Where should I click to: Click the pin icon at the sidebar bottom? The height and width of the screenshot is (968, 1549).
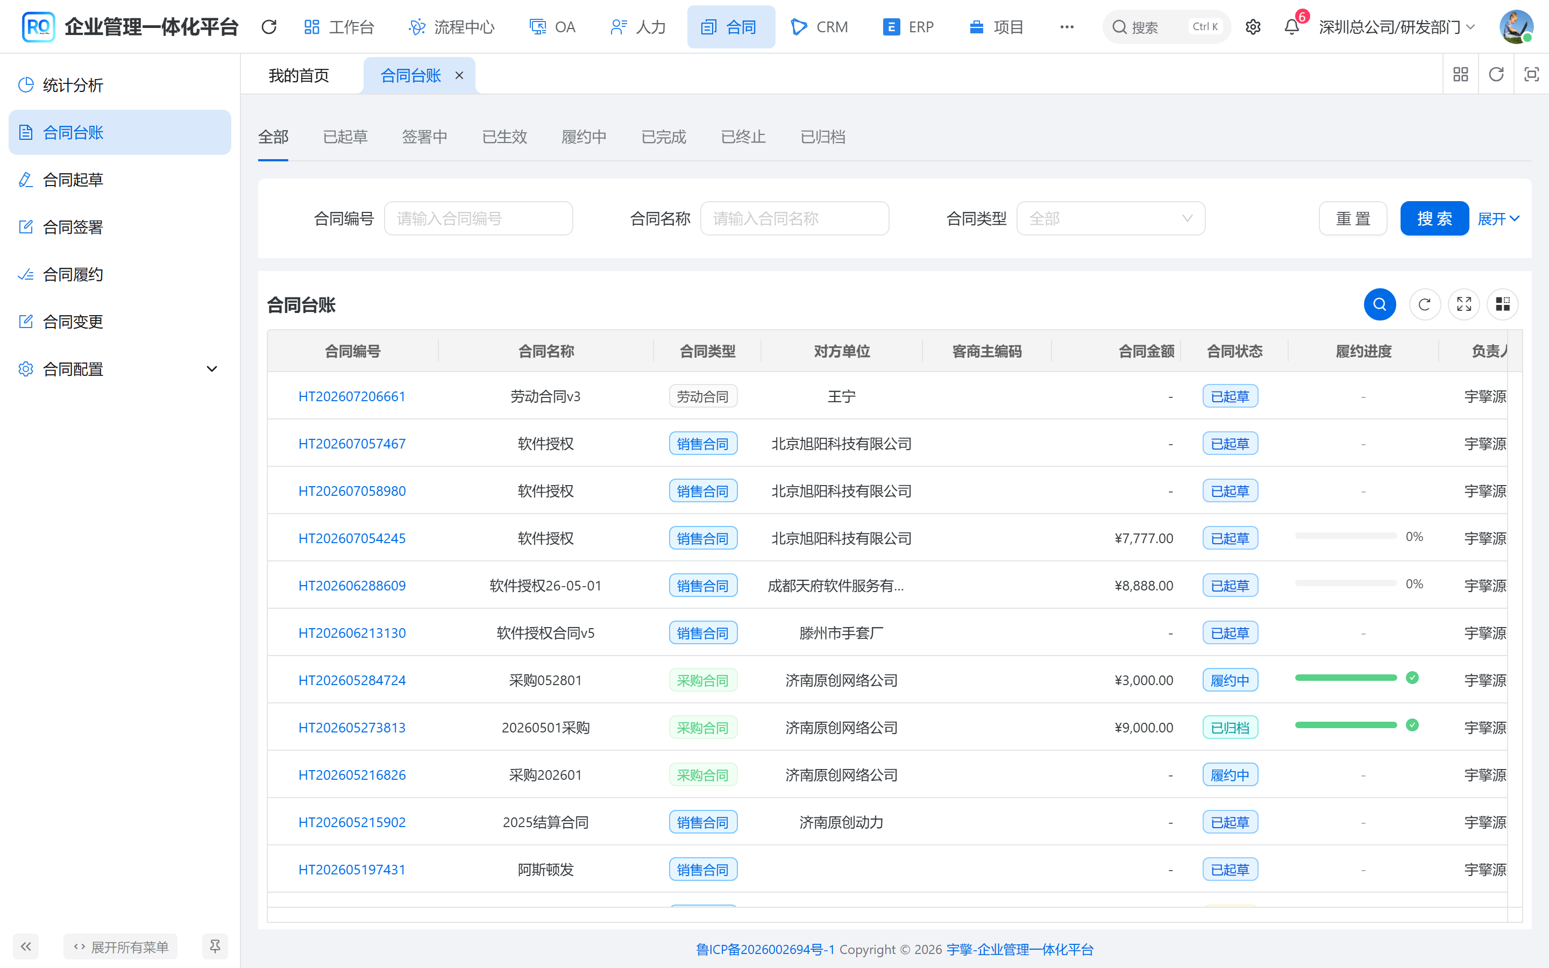click(x=215, y=946)
